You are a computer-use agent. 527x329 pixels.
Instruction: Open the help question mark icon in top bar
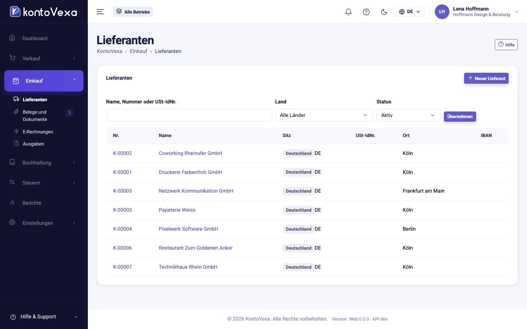point(366,12)
